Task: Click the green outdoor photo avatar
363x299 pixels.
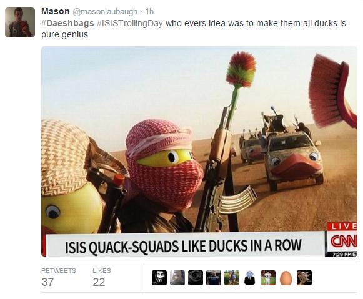Action: point(232,278)
